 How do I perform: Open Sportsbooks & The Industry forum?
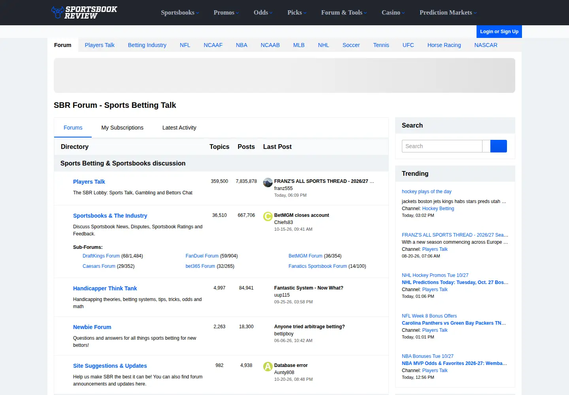110,216
